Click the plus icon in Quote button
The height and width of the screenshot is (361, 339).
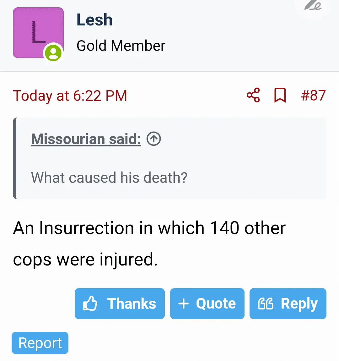click(183, 304)
